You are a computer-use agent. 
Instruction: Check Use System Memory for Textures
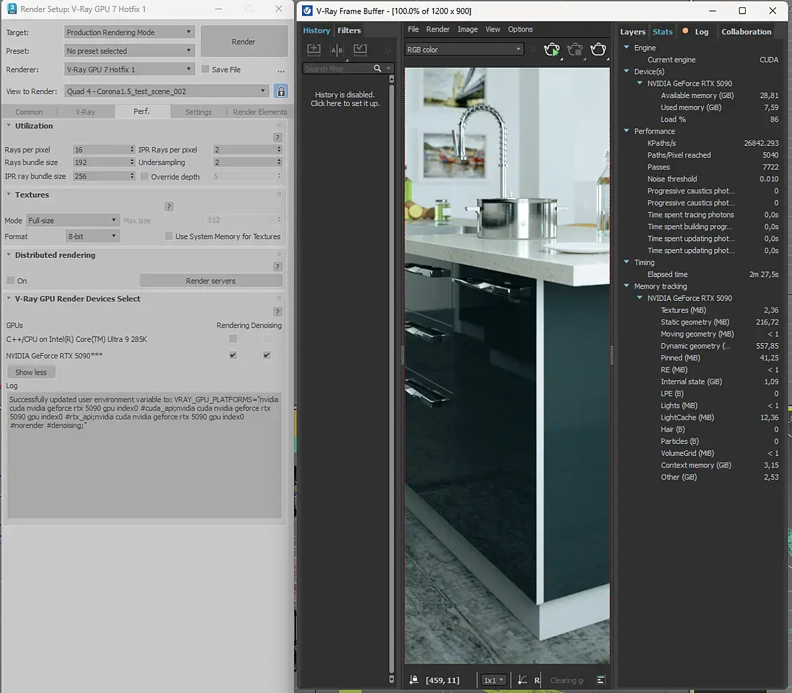[168, 236]
